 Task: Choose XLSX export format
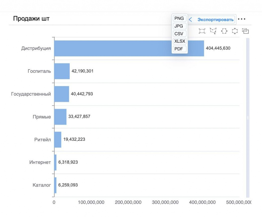pyautogui.click(x=180, y=41)
